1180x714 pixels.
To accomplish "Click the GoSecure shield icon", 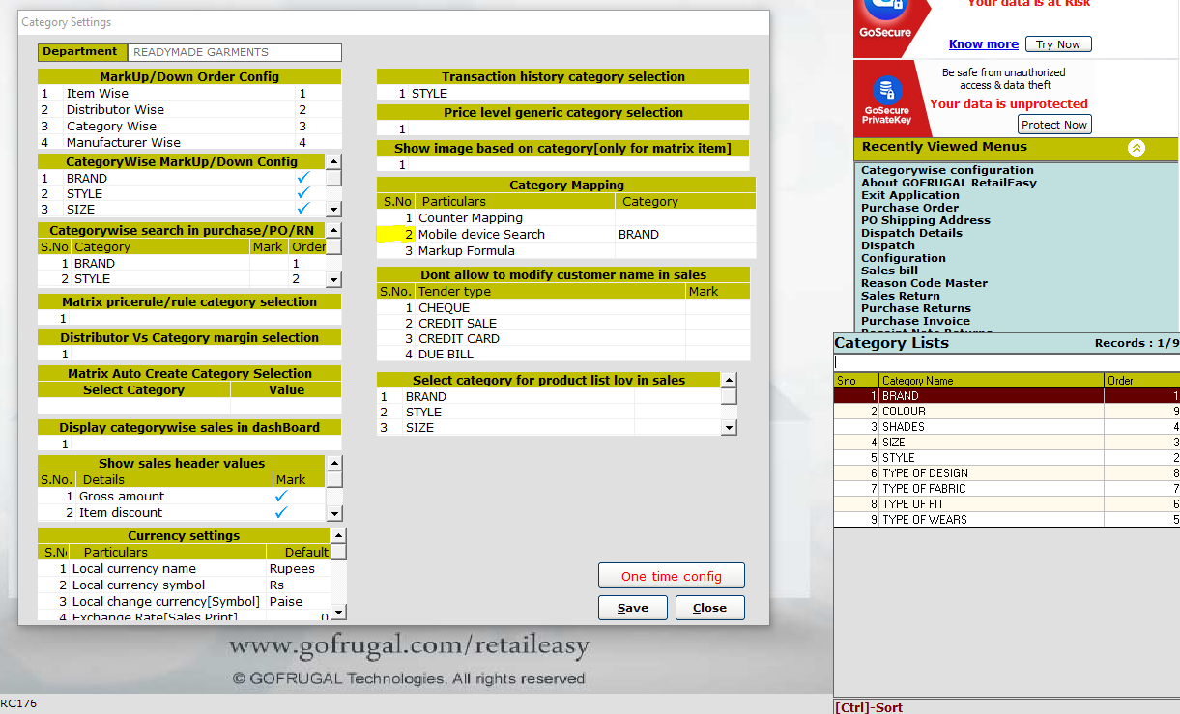I will (885, 8).
